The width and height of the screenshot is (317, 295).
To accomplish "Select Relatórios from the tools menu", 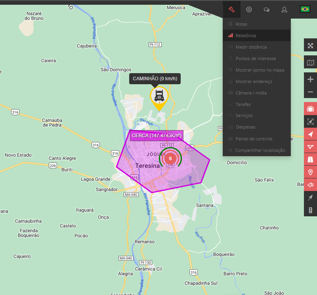I will (x=246, y=36).
